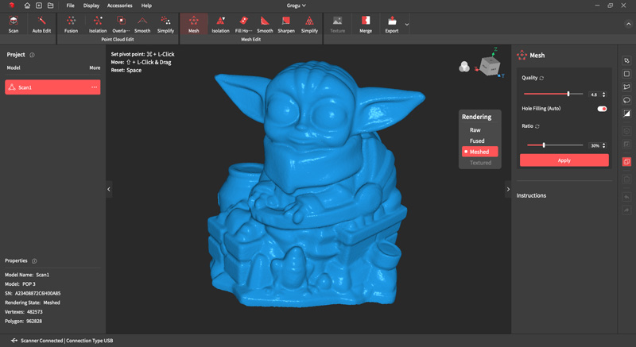
Task: Click the invert selection icon in sidebar
Action: [x=626, y=114]
